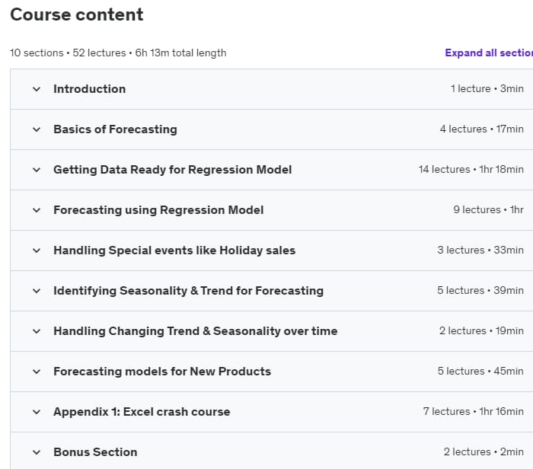Select Forecasting models for New Products title
The width and height of the screenshot is (533, 469).
point(162,372)
